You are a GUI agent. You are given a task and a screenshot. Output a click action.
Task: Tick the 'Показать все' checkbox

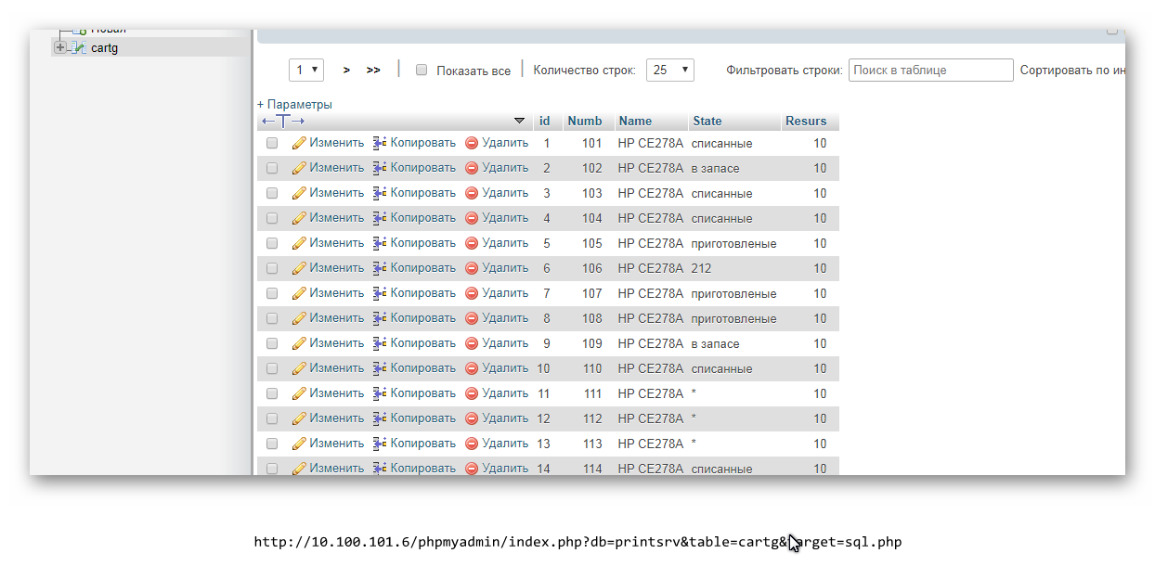point(422,70)
